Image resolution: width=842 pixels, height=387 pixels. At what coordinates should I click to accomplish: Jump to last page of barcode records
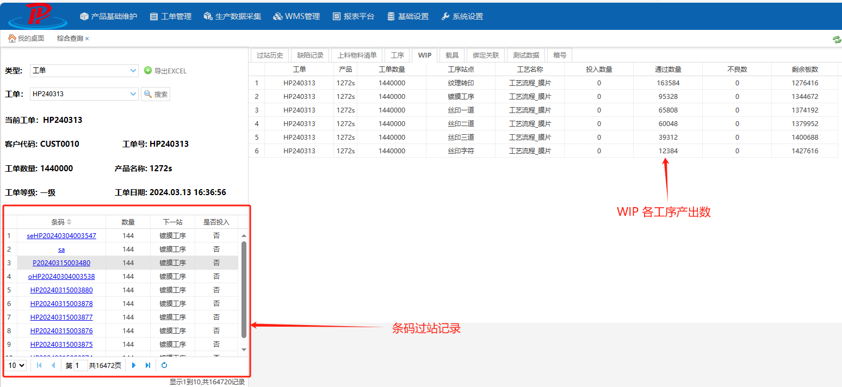coord(147,365)
